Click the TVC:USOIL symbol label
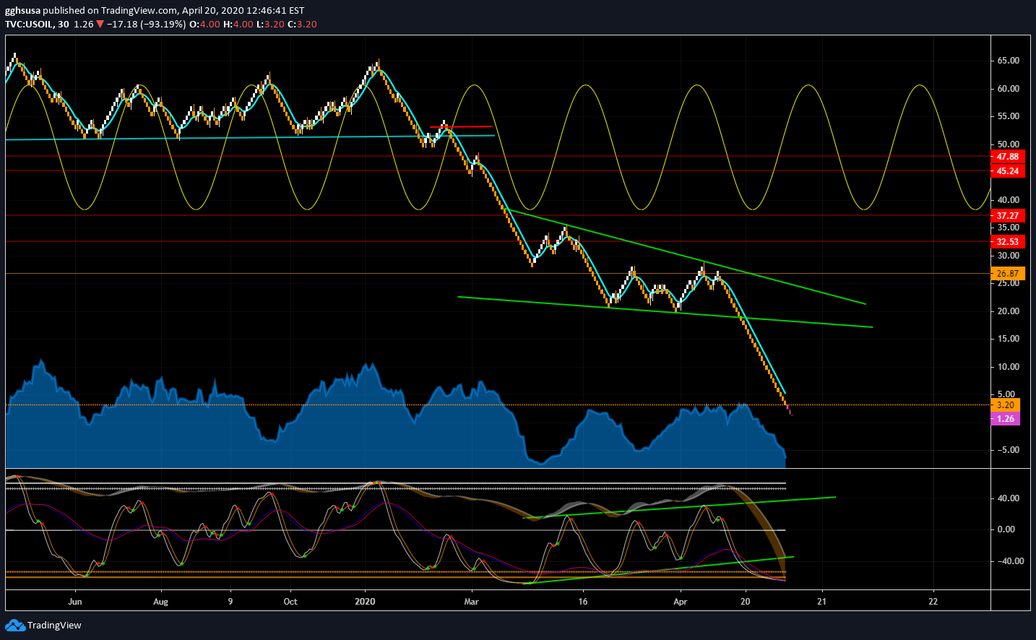This screenshot has width=1036, height=640. (30, 24)
